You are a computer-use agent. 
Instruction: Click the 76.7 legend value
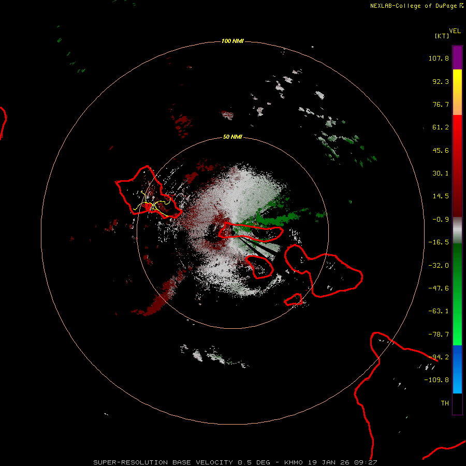tap(441, 104)
